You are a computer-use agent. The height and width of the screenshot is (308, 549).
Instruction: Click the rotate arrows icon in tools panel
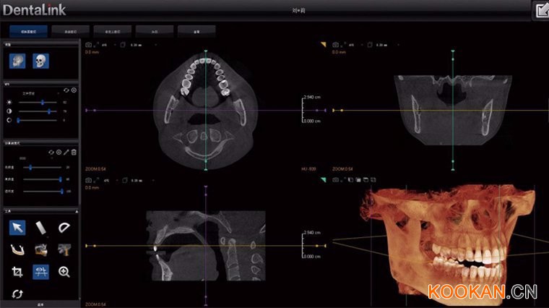pyautogui.click(x=17, y=294)
